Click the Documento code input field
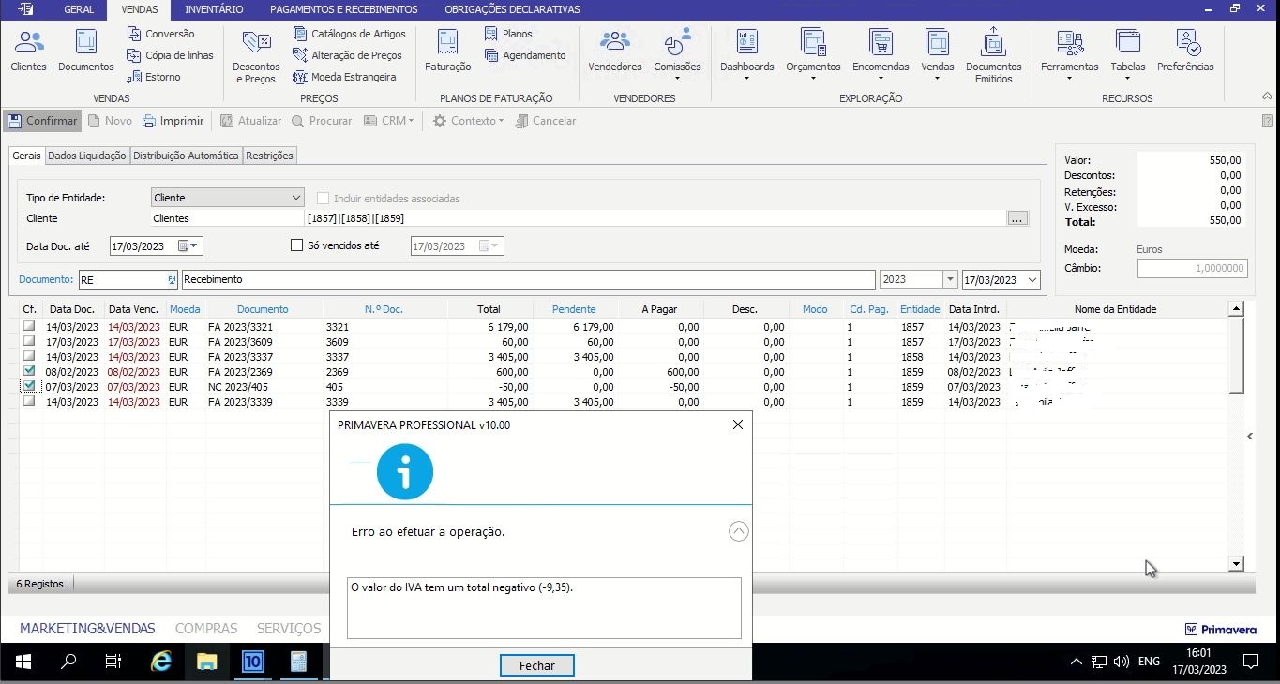Image resolution: width=1280 pixels, height=684 pixels. pos(122,280)
